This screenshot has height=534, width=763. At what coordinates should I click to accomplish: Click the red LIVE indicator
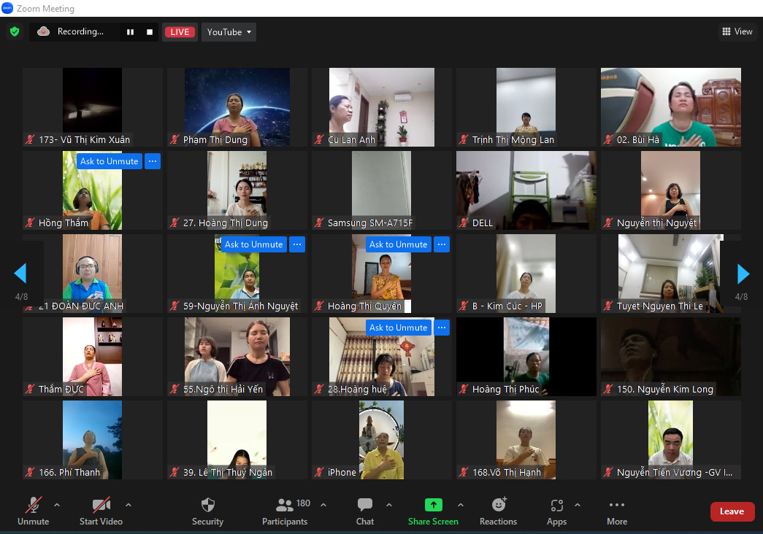(x=180, y=32)
